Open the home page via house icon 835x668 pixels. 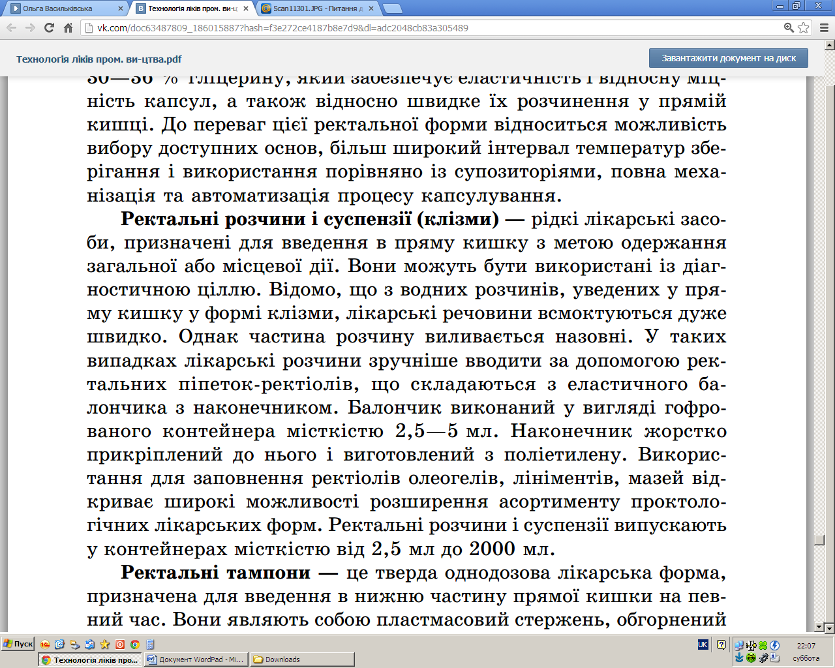pyautogui.click(x=68, y=27)
